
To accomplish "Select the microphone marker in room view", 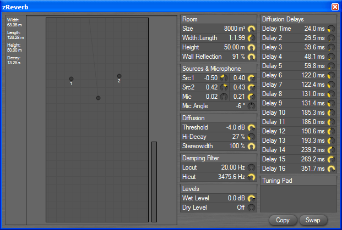I will point(99,98).
